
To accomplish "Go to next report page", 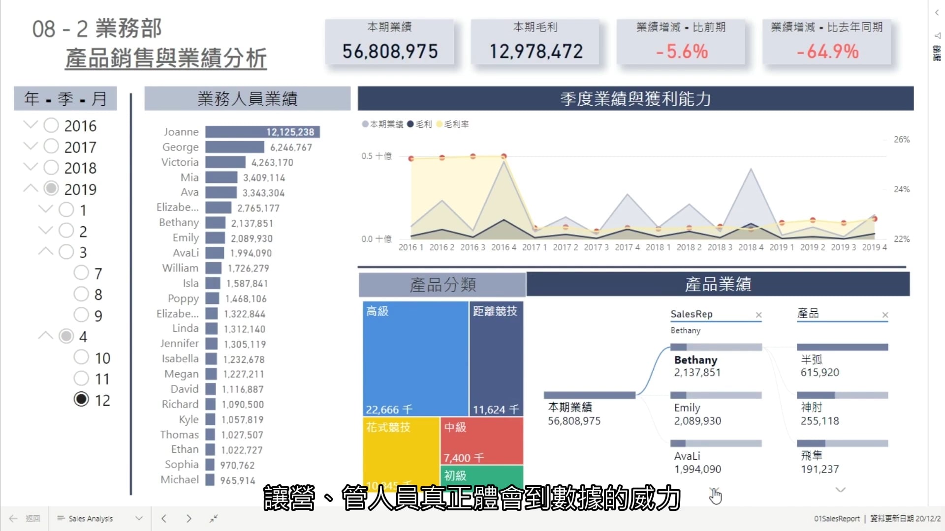I will (x=189, y=518).
